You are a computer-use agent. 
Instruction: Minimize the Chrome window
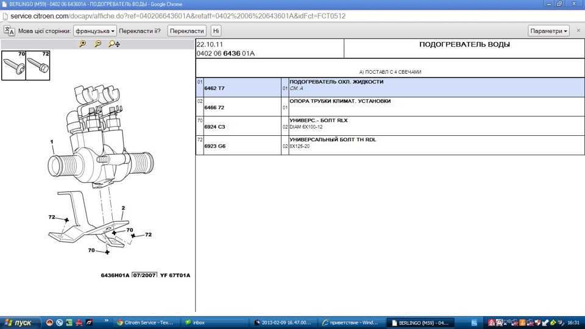[549, 4]
